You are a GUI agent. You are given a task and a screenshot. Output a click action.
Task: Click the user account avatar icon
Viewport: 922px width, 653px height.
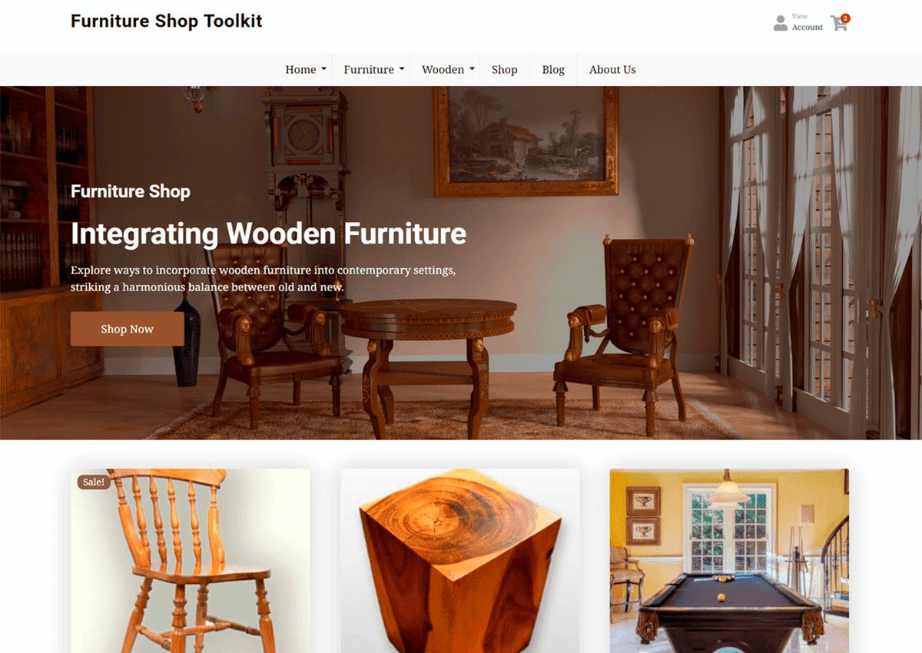pyautogui.click(x=781, y=23)
